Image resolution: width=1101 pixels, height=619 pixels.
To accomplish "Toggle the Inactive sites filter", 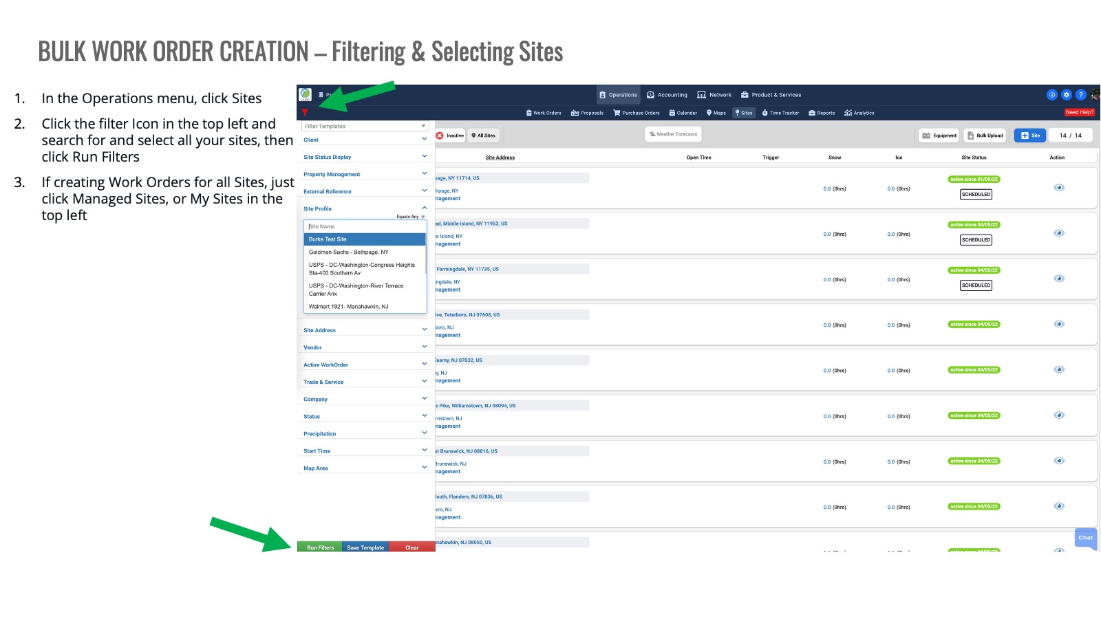I will click(x=451, y=135).
